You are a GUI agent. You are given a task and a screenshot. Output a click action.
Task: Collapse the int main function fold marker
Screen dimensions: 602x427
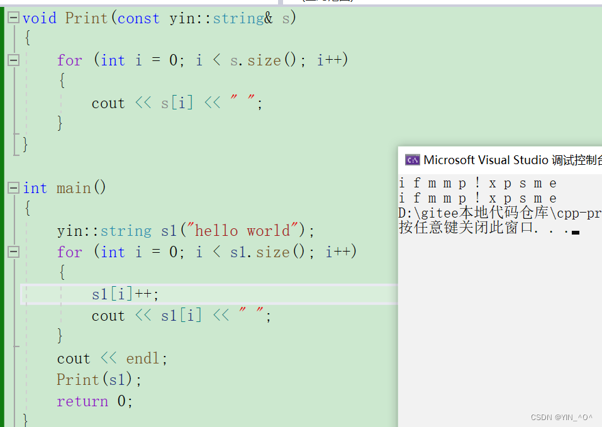pos(14,187)
